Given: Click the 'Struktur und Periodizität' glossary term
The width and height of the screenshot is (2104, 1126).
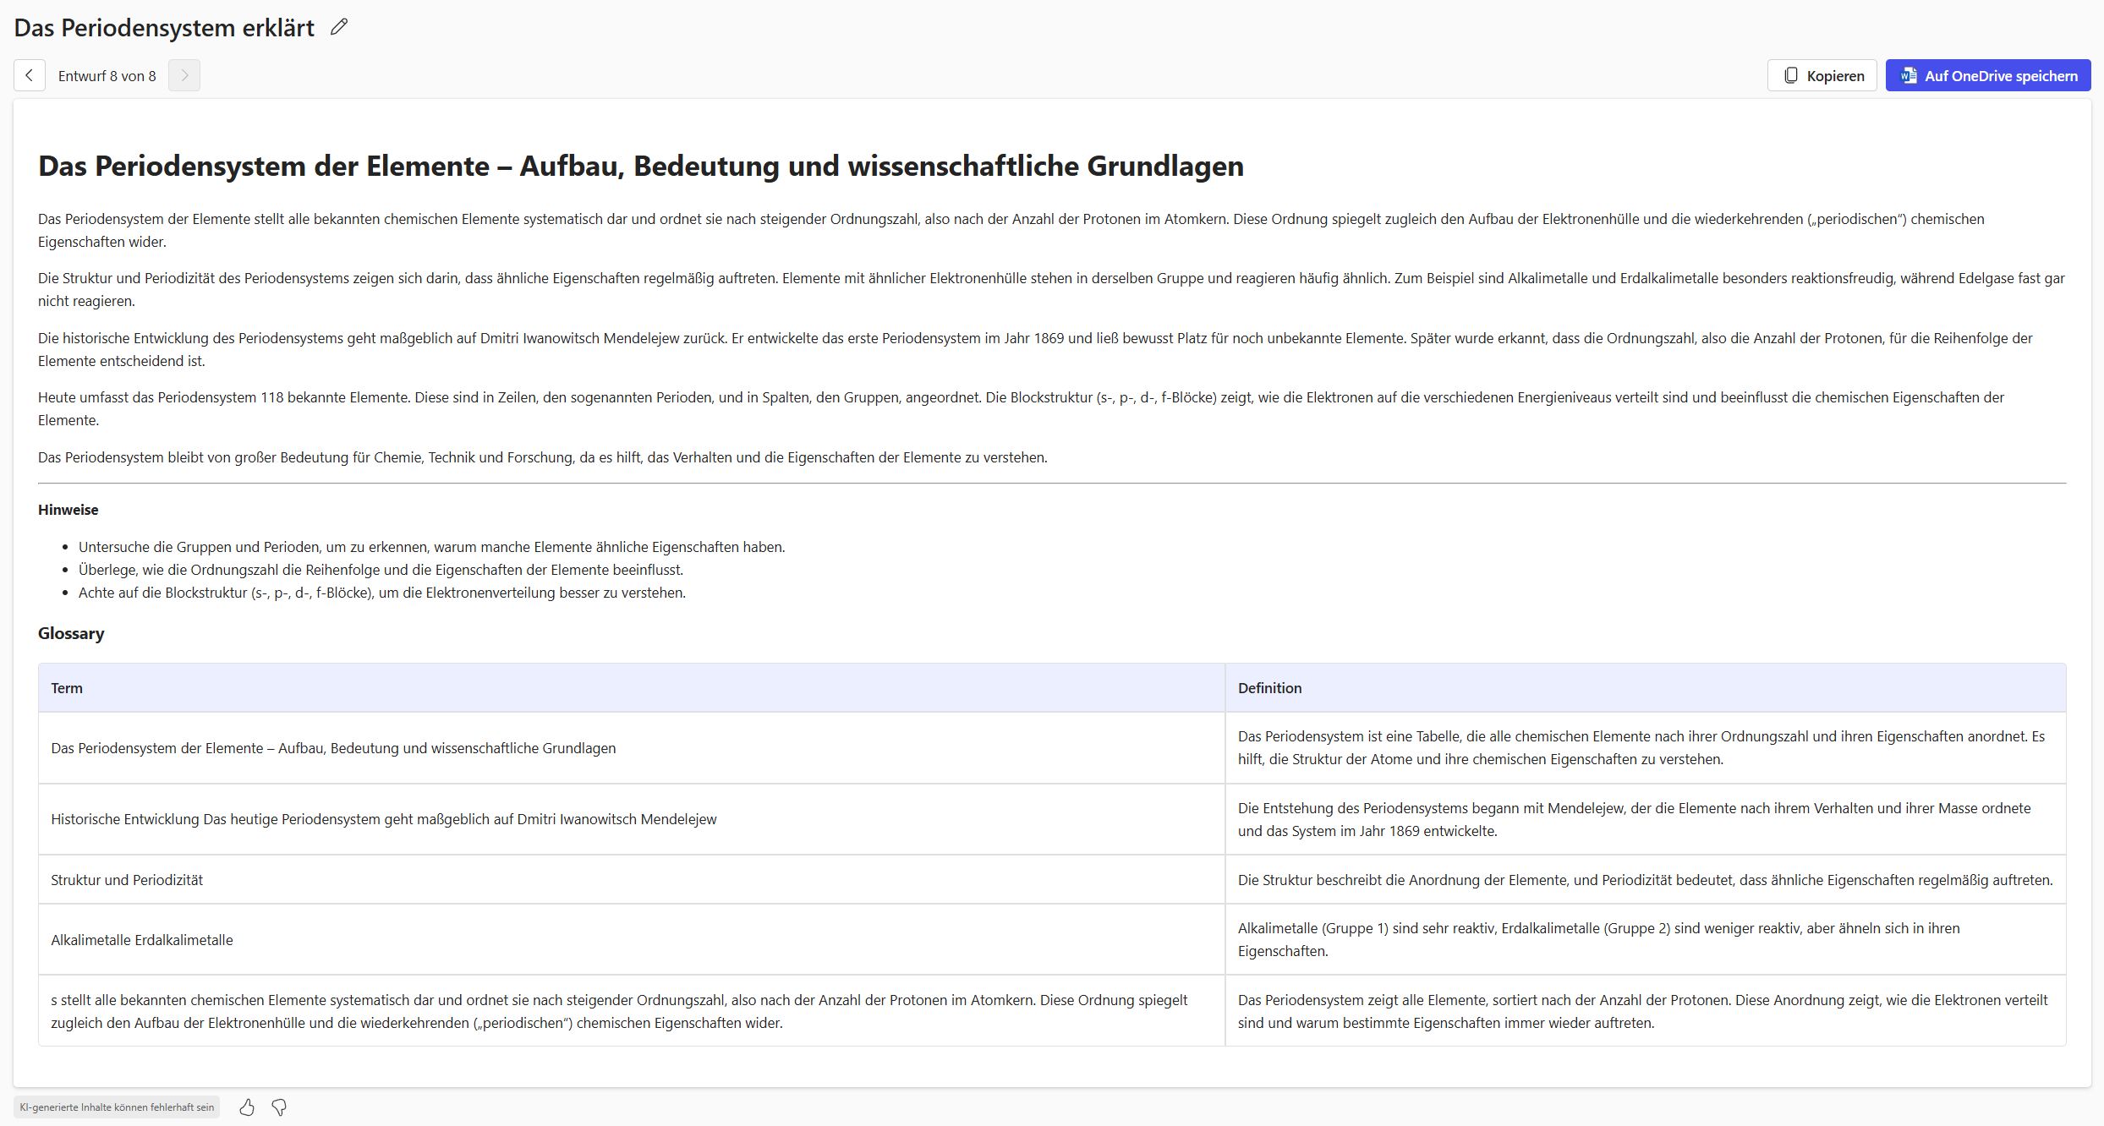Looking at the screenshot, I should click(x=127, y=880).
